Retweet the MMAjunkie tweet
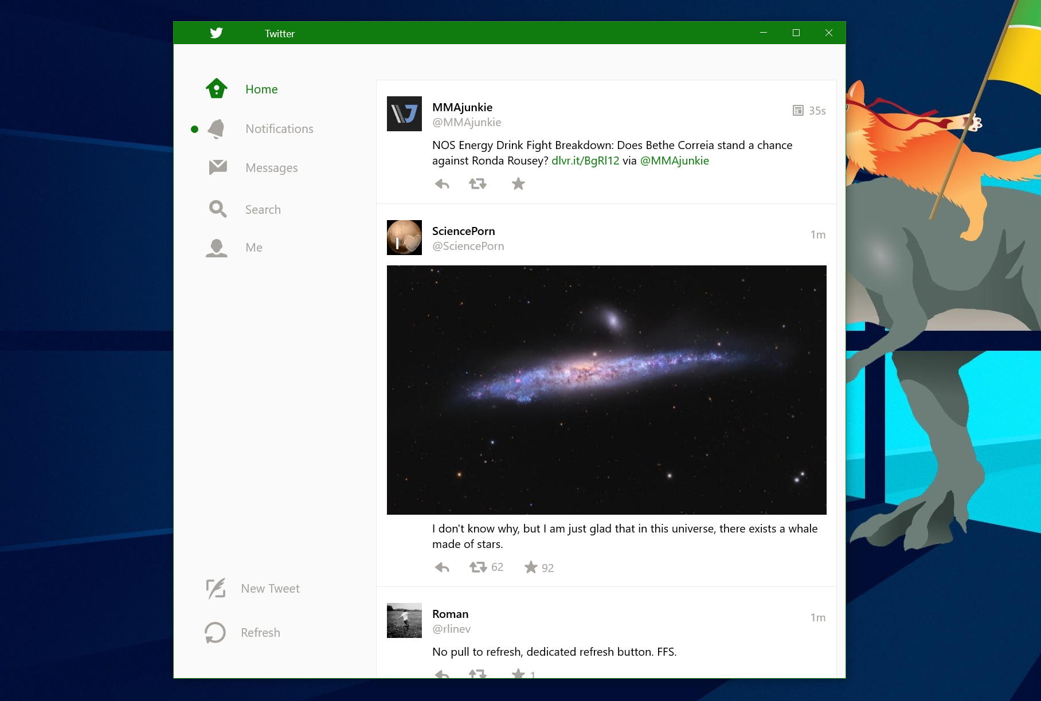Screen dimensions: 1041x701 pyautogui.click(x=478, y=184)
